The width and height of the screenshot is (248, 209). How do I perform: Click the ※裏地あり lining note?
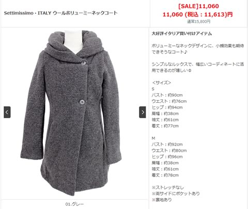tap(162, 200)
